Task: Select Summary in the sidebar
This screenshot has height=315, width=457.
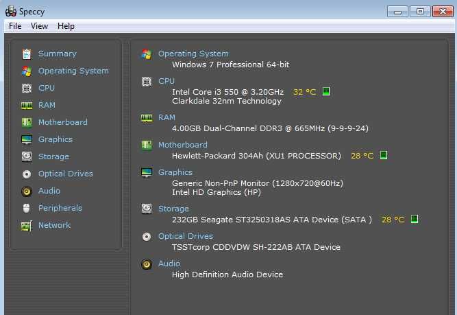Action: click(x=58, y=54)
